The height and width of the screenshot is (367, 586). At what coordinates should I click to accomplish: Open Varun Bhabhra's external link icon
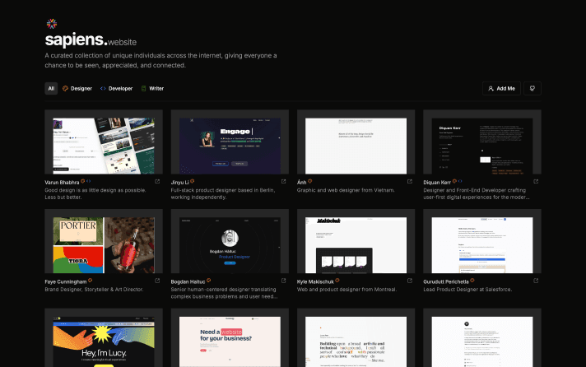(157, 182)
